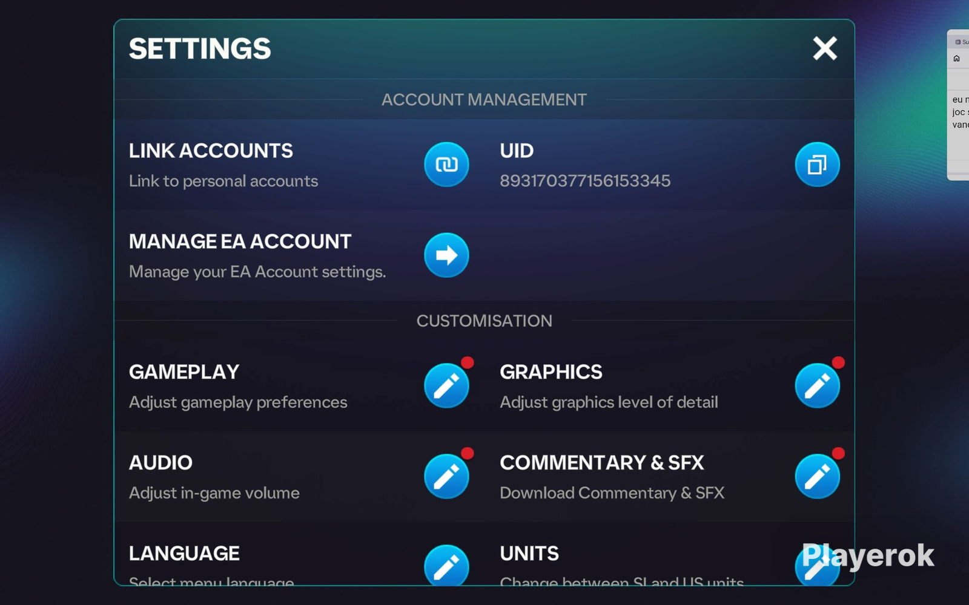Click the Link Accounts chain icon
The width and height of the screenshot is (969, 605).
tap(446, 165)
